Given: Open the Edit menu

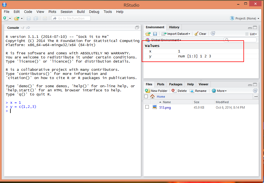Looking at the screenshot, I should [17, 12].
